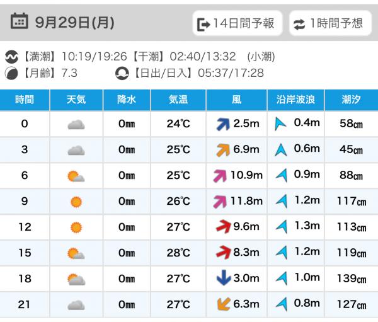Switch to 1時間予想 hourly forecast

(329, 24)
